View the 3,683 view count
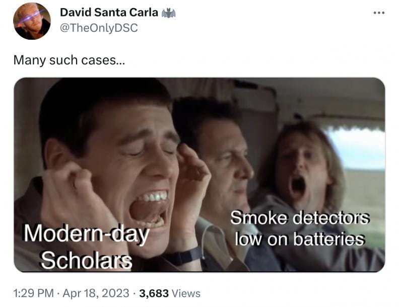 (x=154, y=293)
